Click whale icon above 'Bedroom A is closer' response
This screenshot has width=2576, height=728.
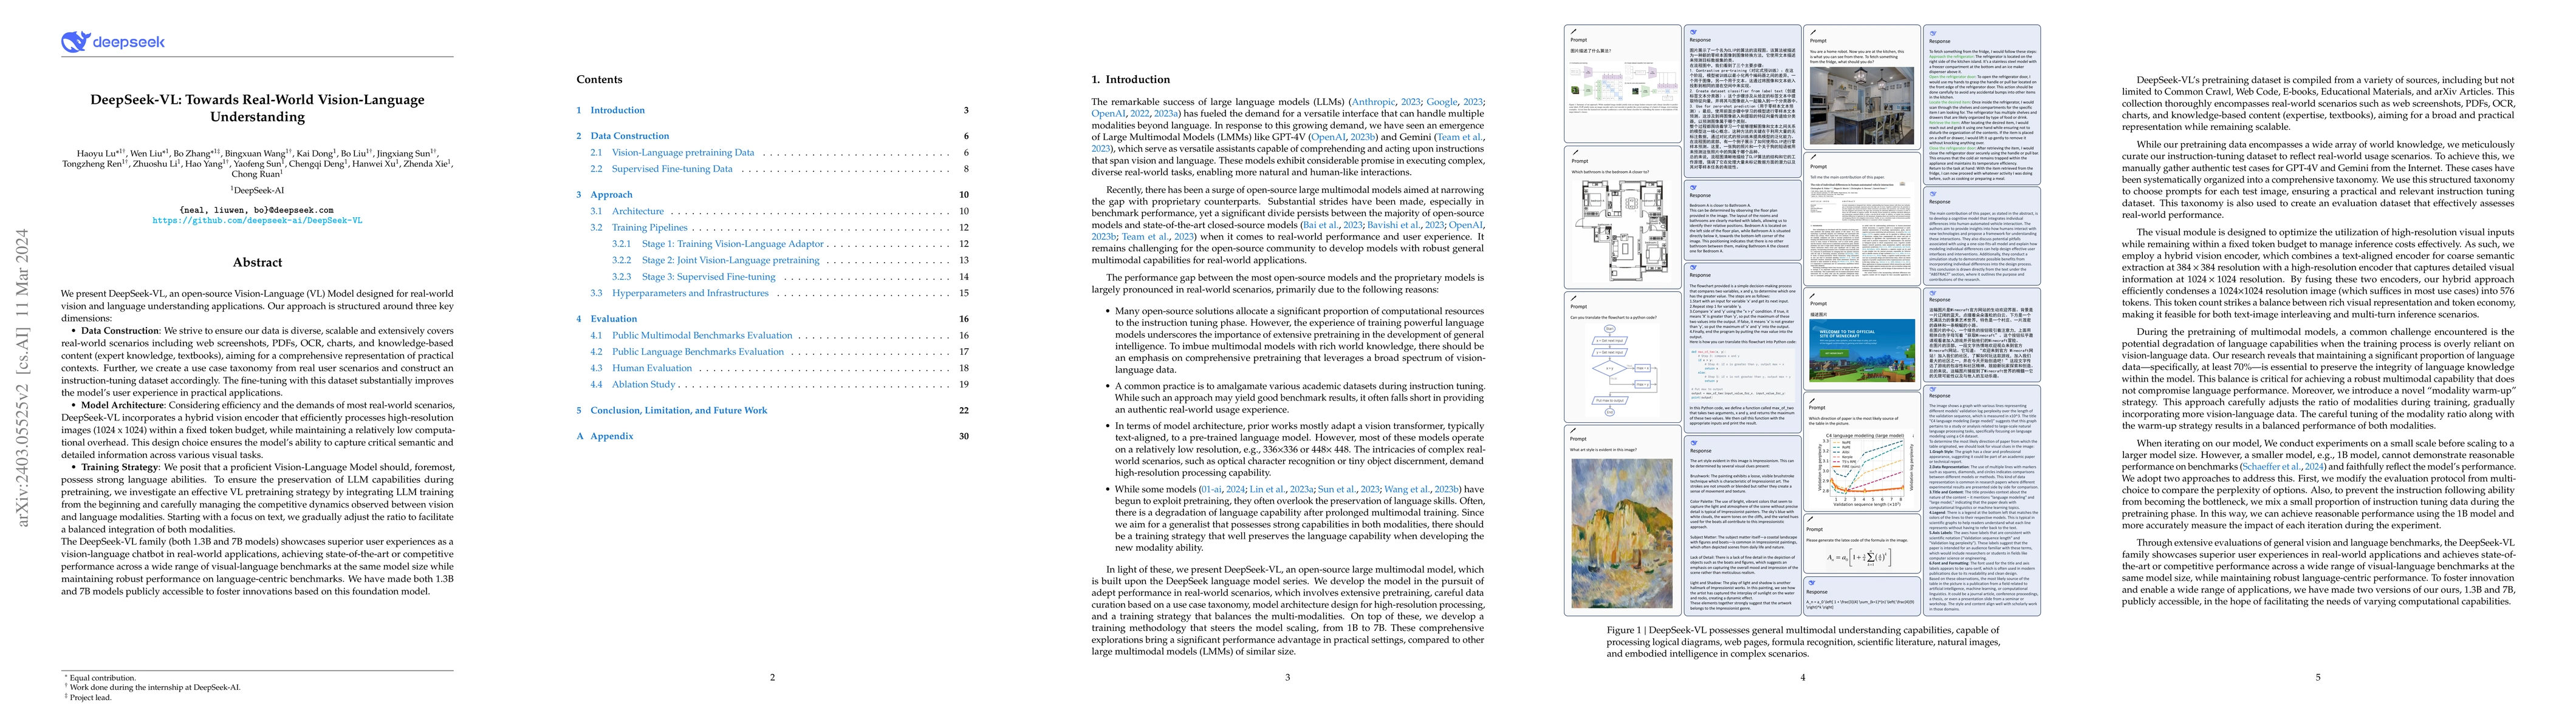point(1693,187)
